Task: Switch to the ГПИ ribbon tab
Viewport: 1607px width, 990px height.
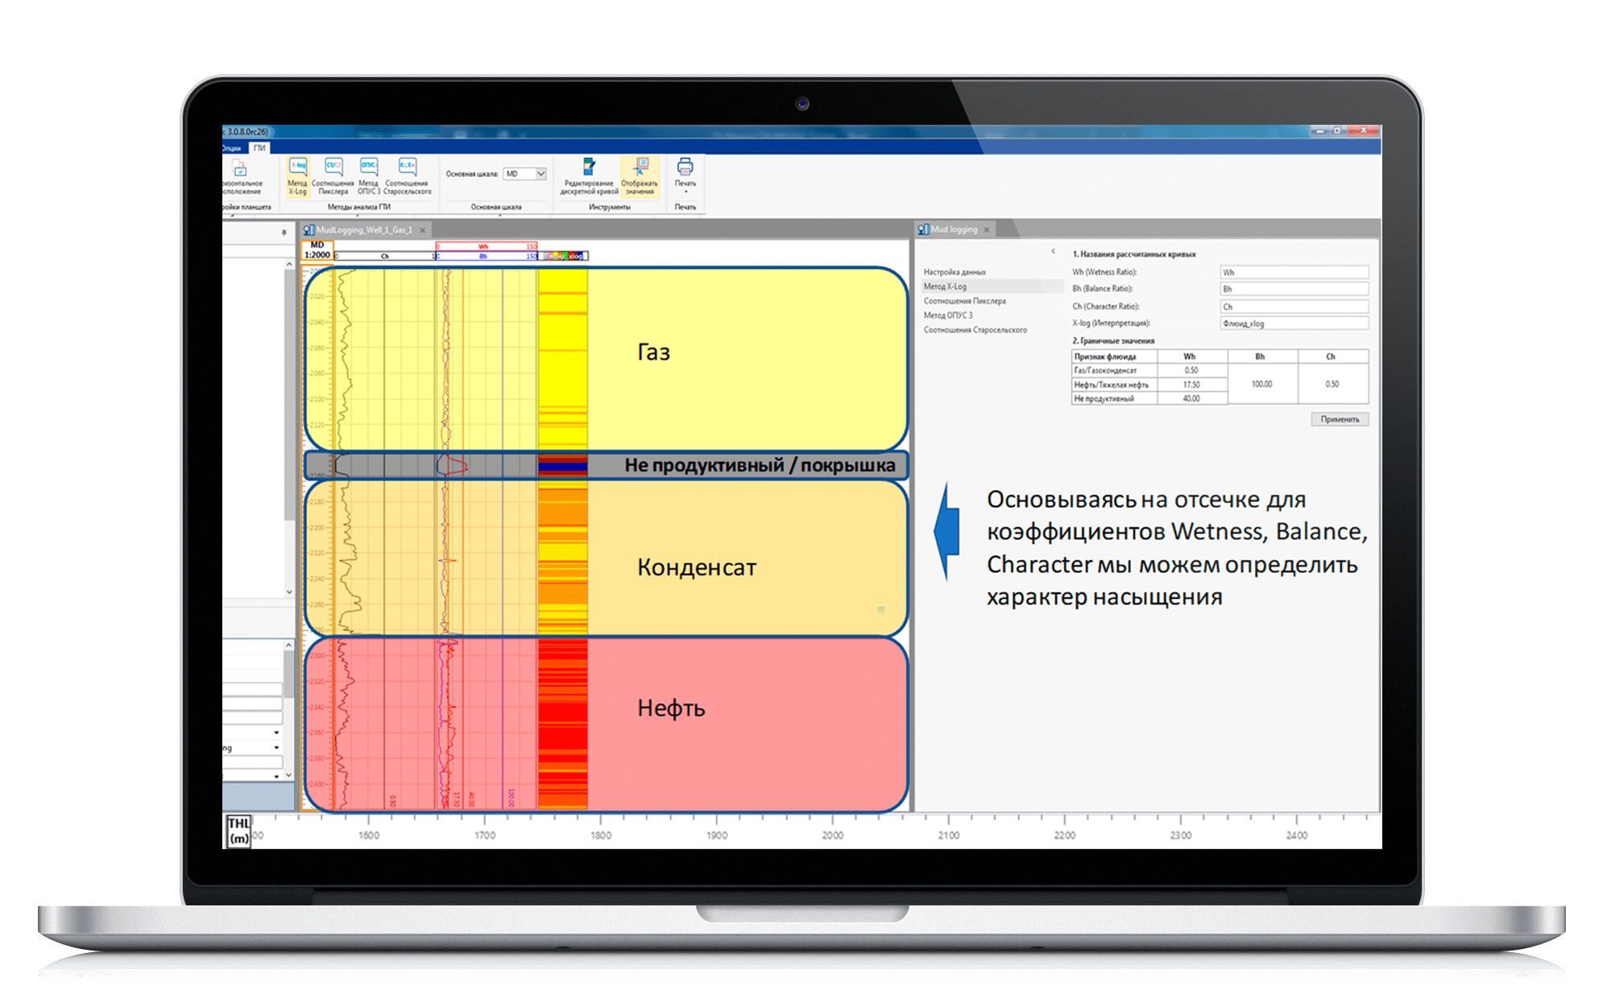Action: tap(259, 148)
